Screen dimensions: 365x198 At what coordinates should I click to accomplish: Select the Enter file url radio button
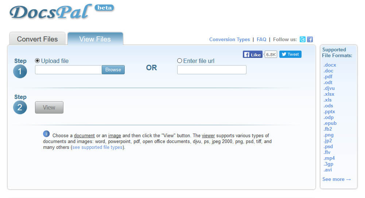coord(179,61)
